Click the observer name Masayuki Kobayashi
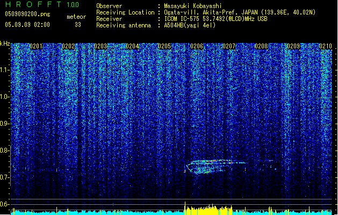Screen dimensions: 338x215 193,6
